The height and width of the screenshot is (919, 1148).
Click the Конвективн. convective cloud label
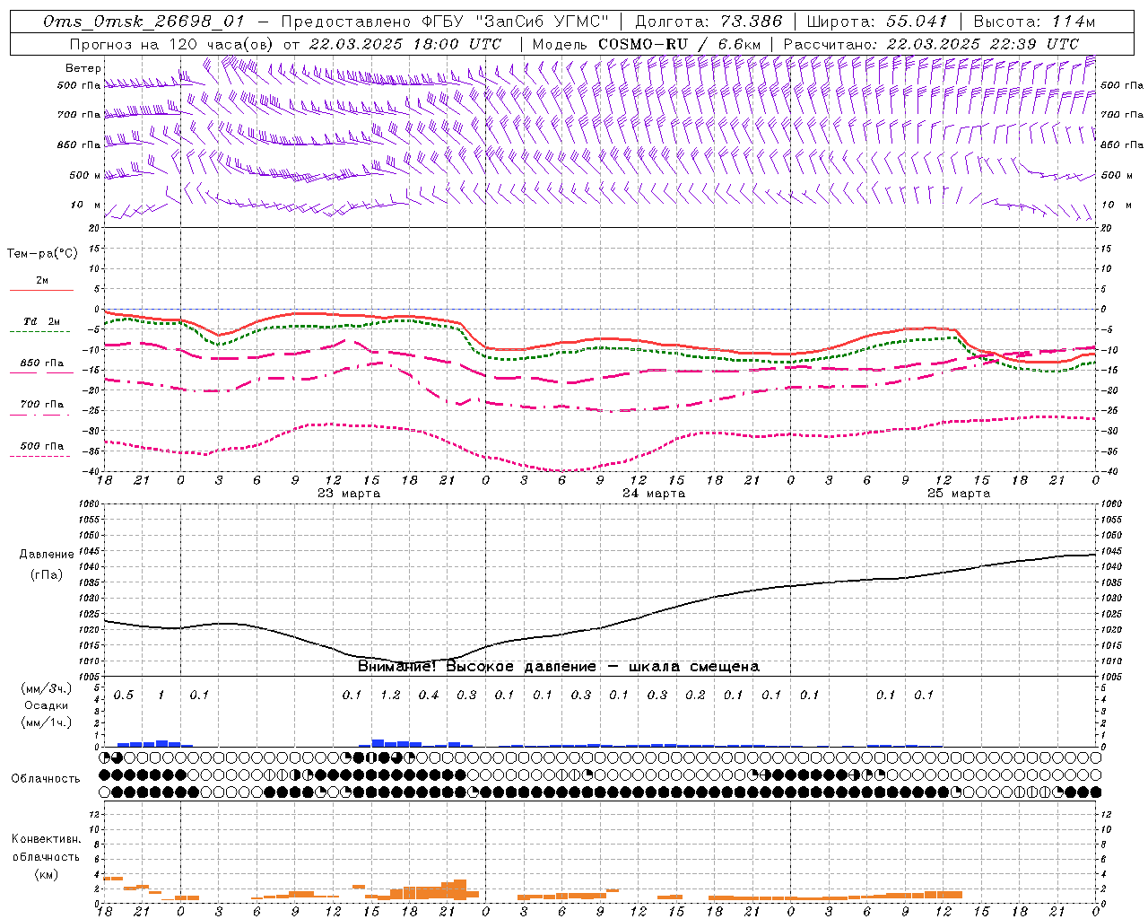[47, 839]
